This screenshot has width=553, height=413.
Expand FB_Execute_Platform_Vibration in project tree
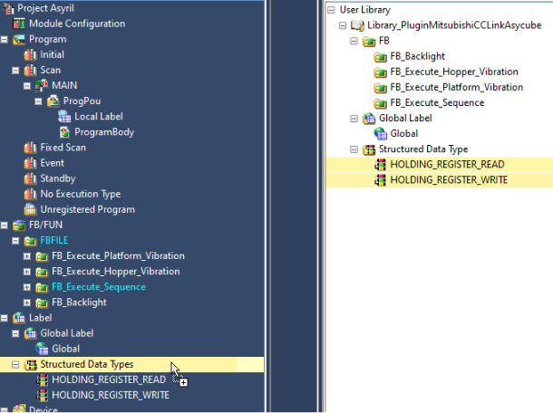27,256
